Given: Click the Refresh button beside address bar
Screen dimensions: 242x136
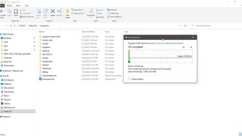Looking at the screenshot, I should point(185,26).
